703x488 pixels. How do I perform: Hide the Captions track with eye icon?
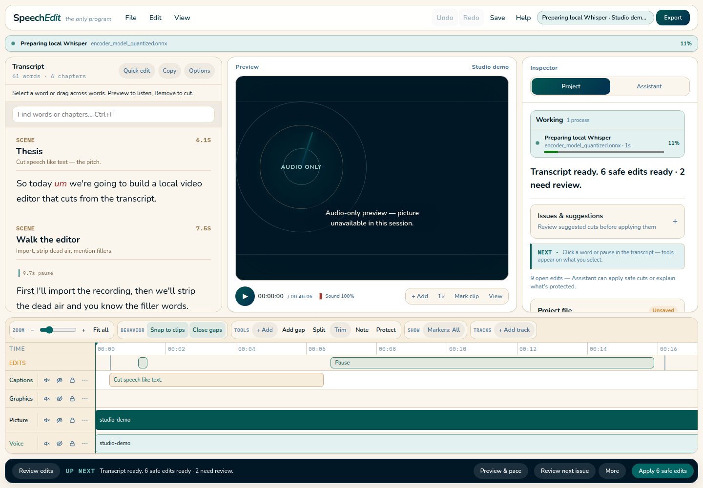60,380
